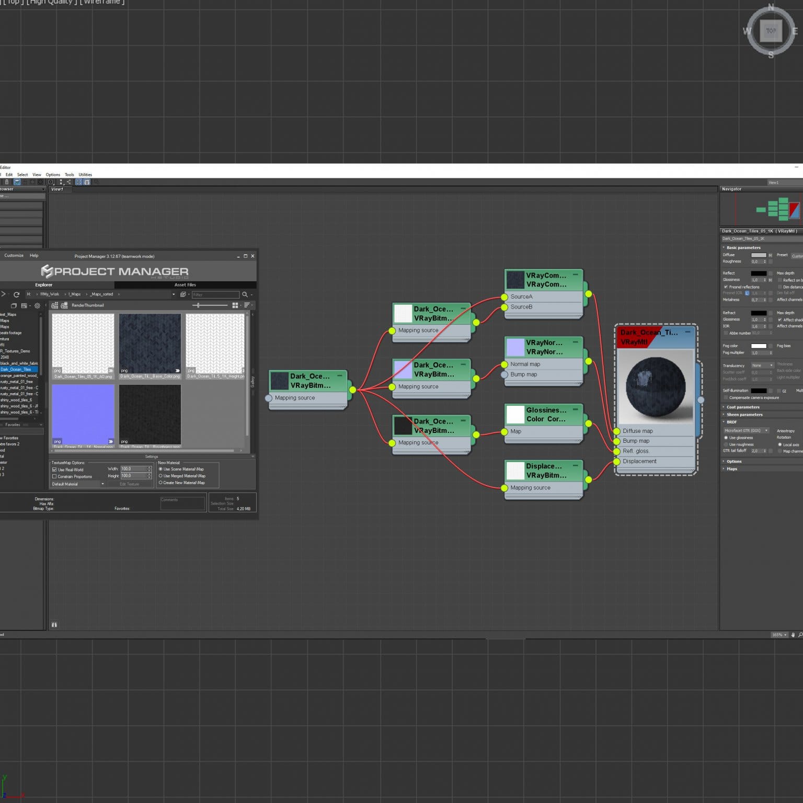This screenshot has height=803, width=803.
Task: Click the refresh icon in Project Manager toolbar
Action: tap(16, 294)
